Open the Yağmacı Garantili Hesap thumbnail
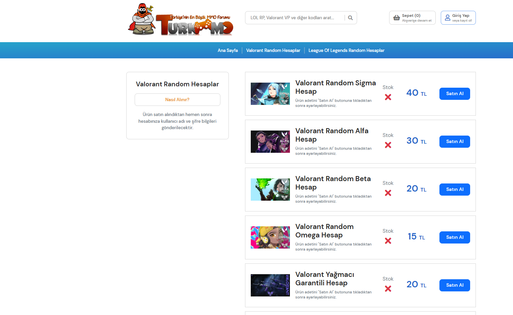The width and height of the screenshot is (513, 315). point(270,285)
